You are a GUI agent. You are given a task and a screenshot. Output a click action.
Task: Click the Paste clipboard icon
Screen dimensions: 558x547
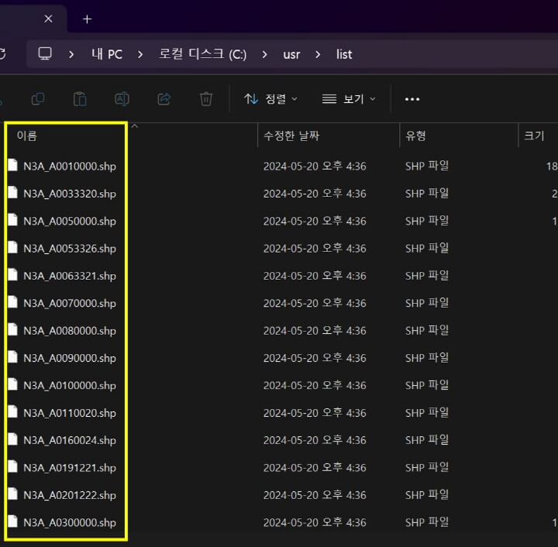pyautogui.click(x=80, y=99)
